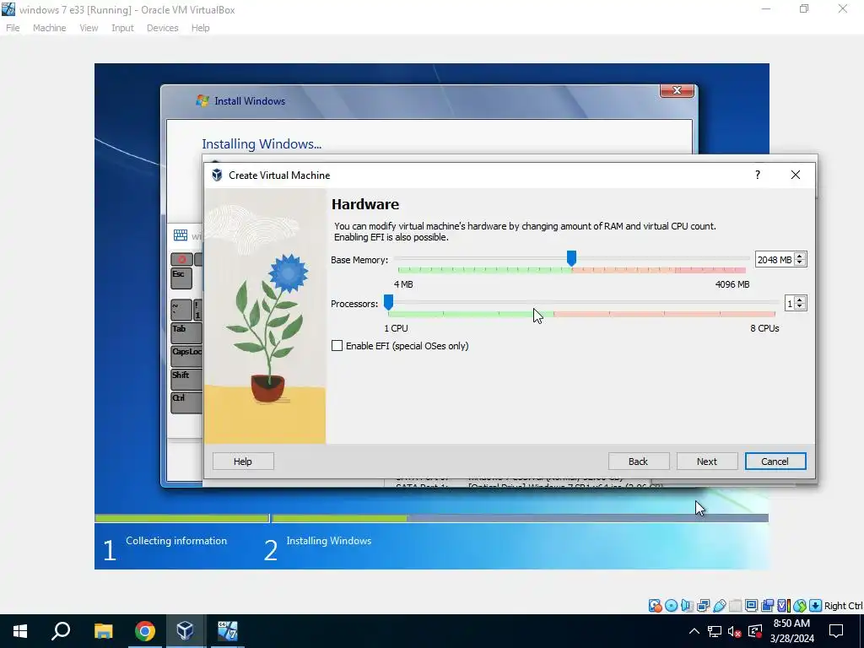Click the Help button in the dialog
Viewport: 864px width, 648px height.
[243, 462]
